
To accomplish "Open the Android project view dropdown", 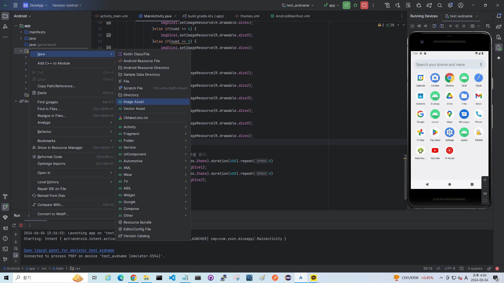I will pyautogui.click(x=22, y=16).
